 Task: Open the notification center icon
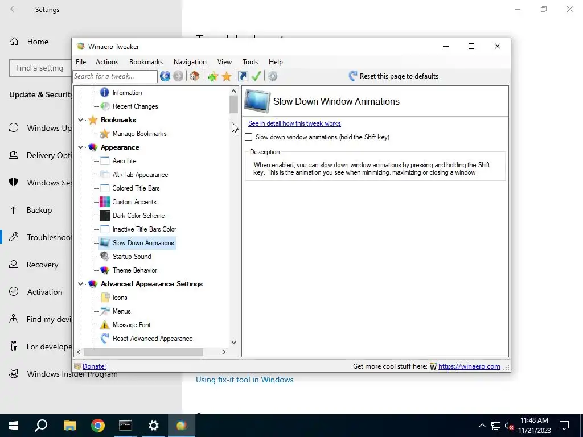click(x=564, y=426)
